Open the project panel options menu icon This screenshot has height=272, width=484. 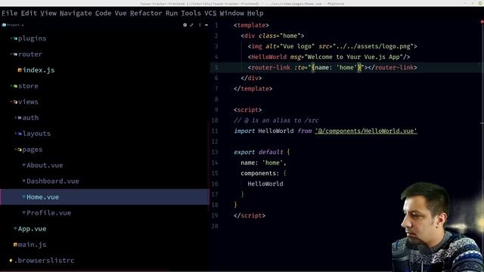pyautogui.click(x=200, y=25)
